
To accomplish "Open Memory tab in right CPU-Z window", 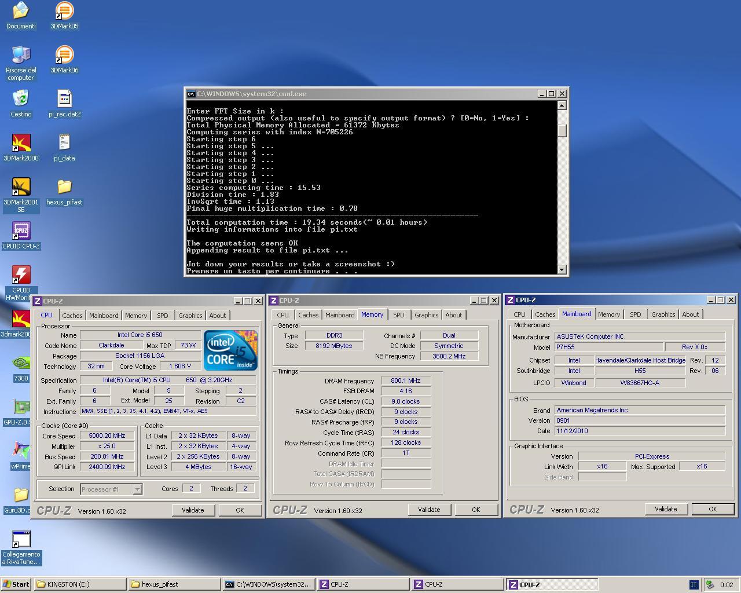I will pyautogui.click(x=608, y=314).
